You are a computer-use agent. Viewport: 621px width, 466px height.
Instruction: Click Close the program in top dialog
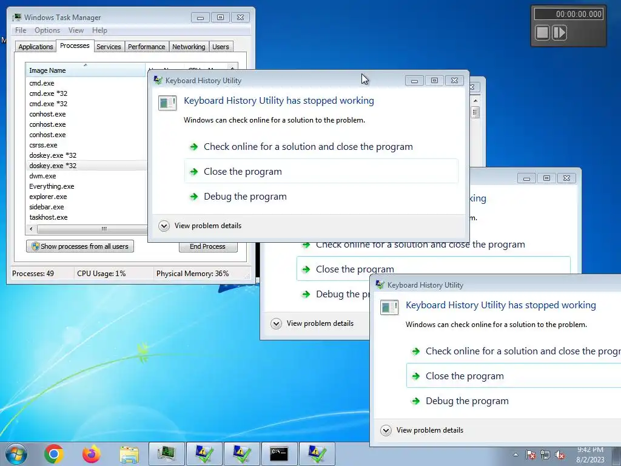click(321, 172)
